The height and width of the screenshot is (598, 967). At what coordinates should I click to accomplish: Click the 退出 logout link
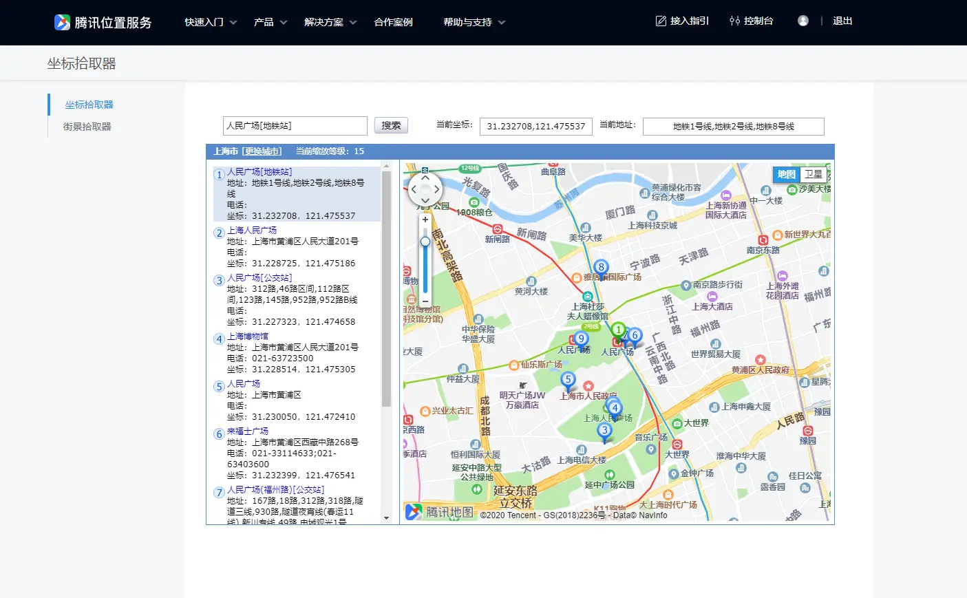click(842, 21)
